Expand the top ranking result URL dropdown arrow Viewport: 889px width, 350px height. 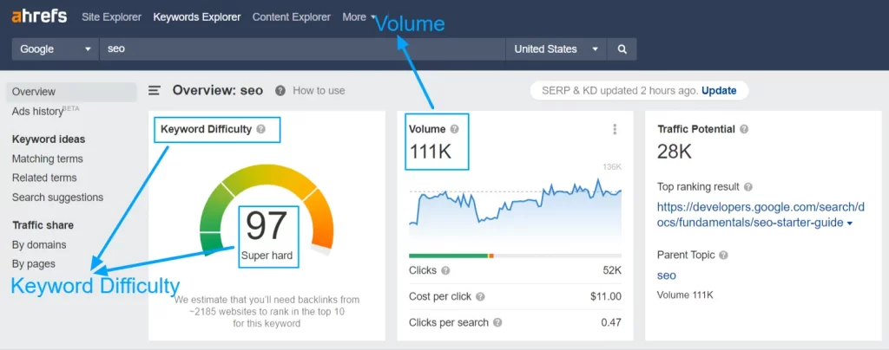pyautogui.click(x=849, y=224)
